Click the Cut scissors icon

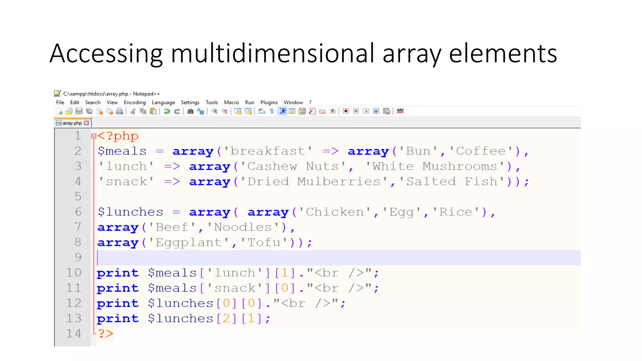[133, 111]
